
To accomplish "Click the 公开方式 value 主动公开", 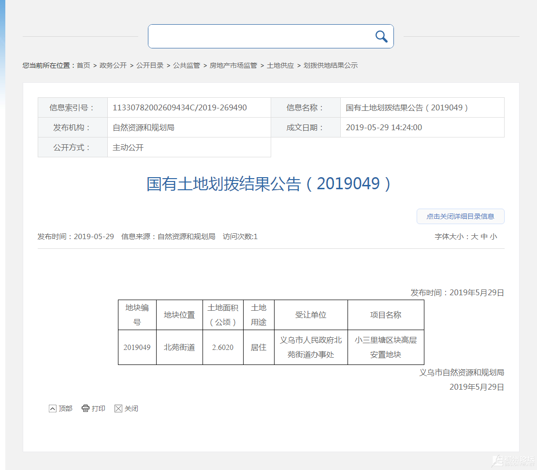I will (x=128, y=148).
